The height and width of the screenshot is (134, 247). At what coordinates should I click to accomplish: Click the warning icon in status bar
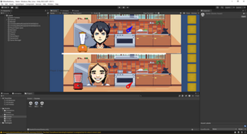tap(1, 132)
